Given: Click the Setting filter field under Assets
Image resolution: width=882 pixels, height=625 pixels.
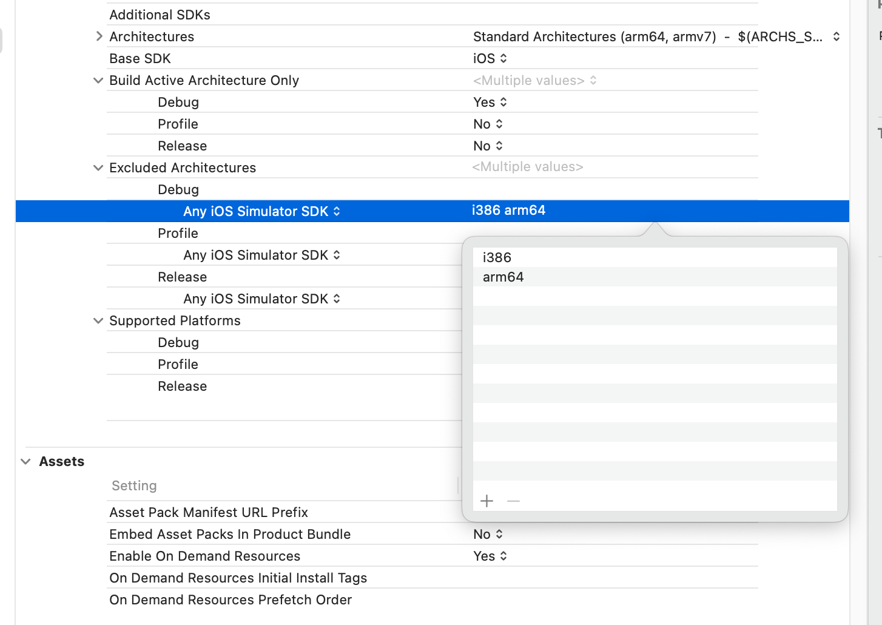Looking at the screenshot, I should coord(243,485).
